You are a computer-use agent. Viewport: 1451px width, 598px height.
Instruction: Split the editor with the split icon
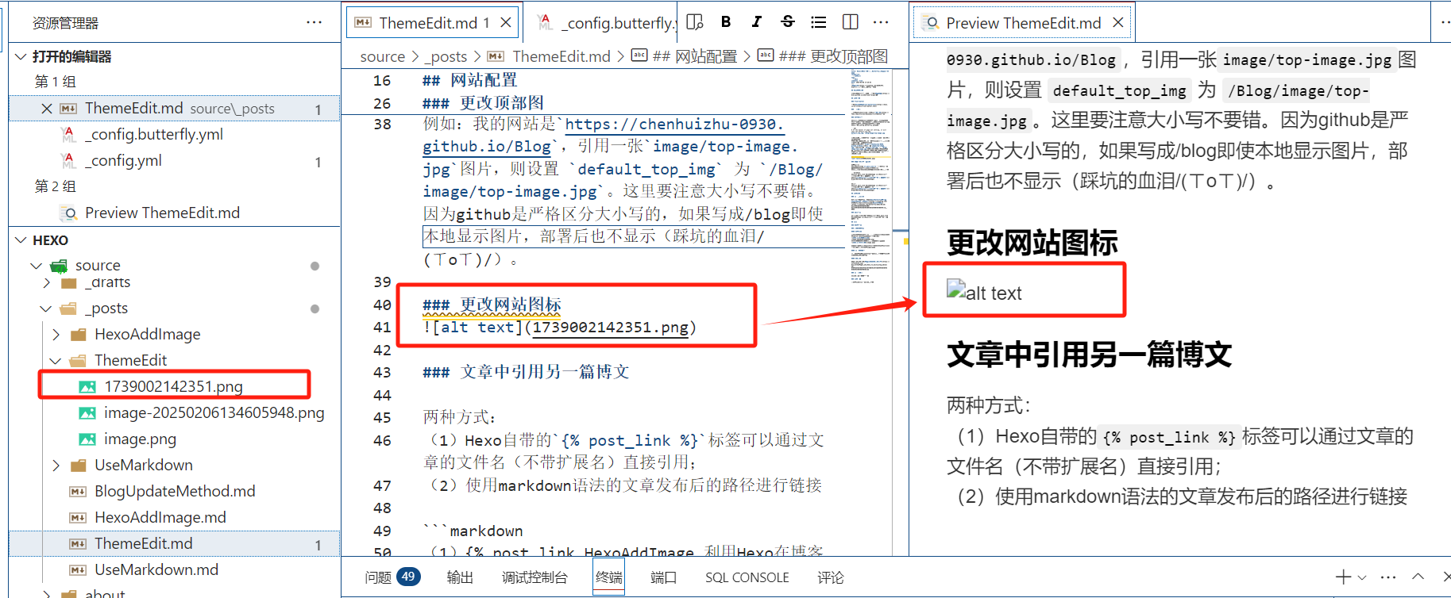click(850, 22)
